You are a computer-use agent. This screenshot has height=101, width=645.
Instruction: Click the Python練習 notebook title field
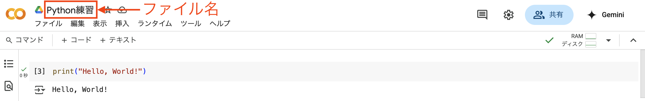(x=70, y=10)
